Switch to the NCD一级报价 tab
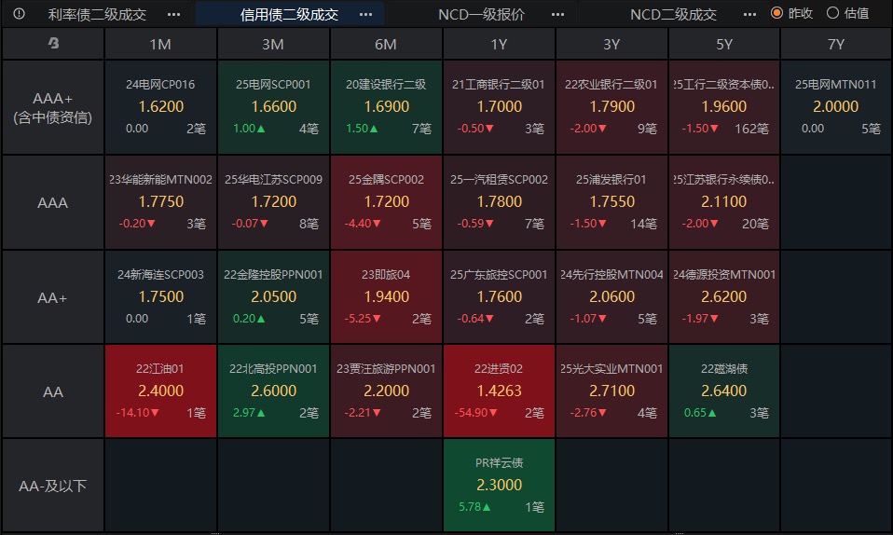The height and width of the screenshot is (535, 893). point(481,14)
